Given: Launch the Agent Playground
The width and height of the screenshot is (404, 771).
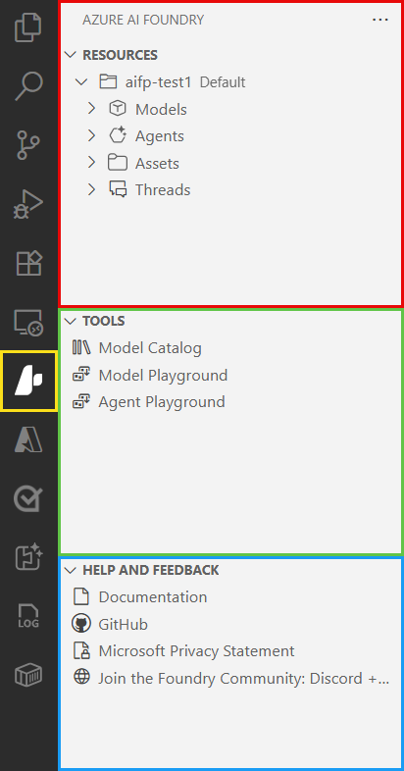Looking at the screenshot, I should coord(149,402).
